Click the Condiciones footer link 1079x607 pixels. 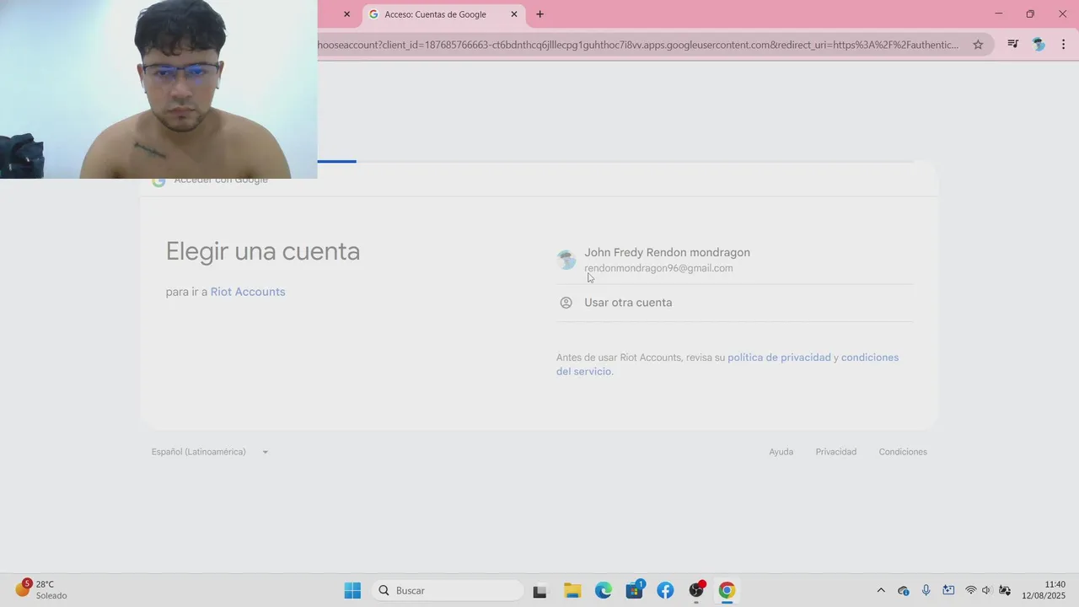click(903, 452)
